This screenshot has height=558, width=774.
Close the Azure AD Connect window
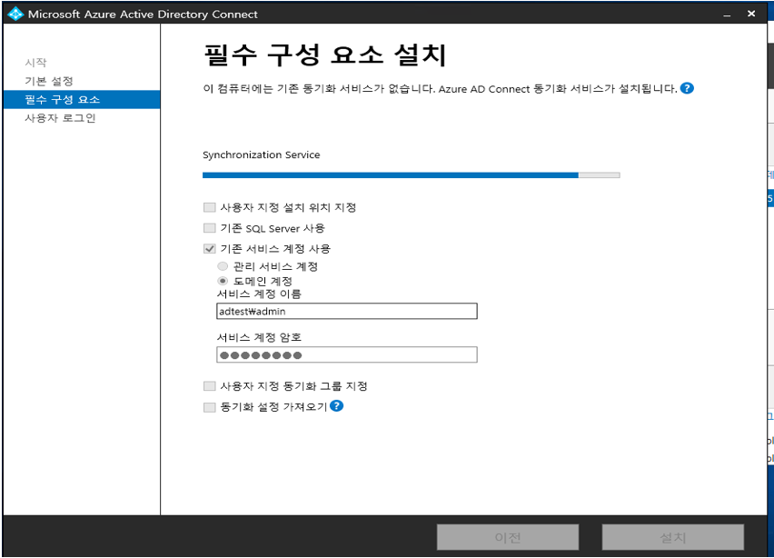tap(751, 14)
